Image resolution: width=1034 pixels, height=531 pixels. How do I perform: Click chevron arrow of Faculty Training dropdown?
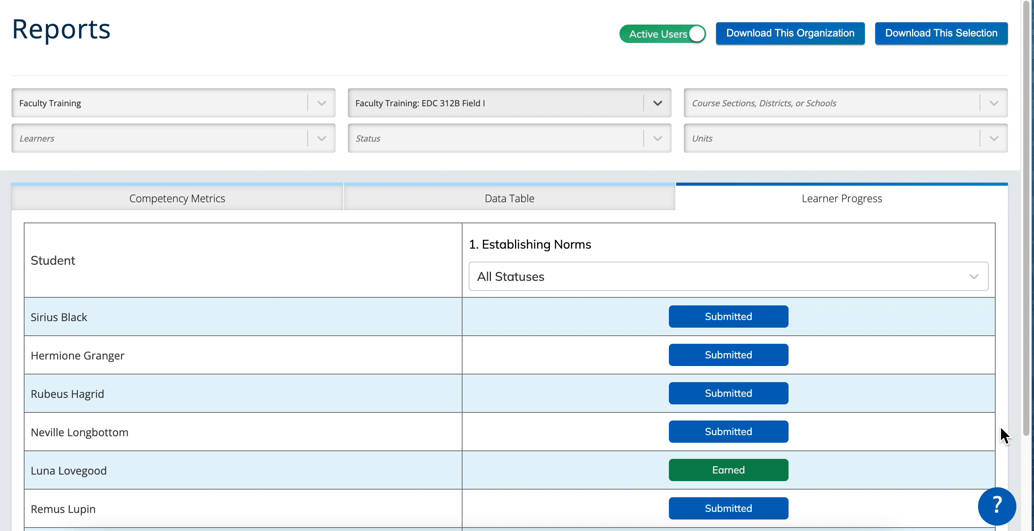click(x=321, y=103)
